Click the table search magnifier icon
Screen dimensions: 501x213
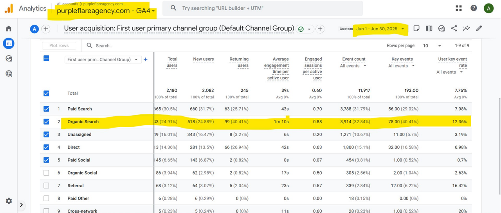pyautogui.click(x=89, y=45)
